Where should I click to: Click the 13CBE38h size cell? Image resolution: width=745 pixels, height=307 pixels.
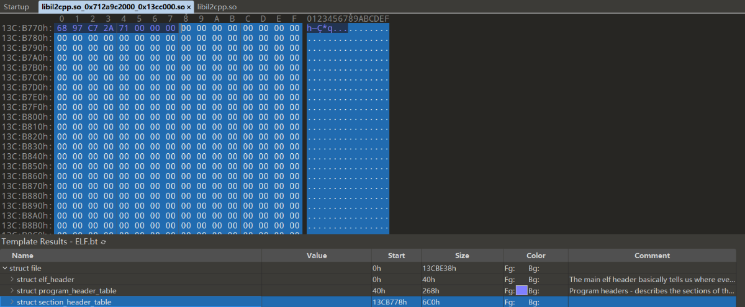pos(439,269)
